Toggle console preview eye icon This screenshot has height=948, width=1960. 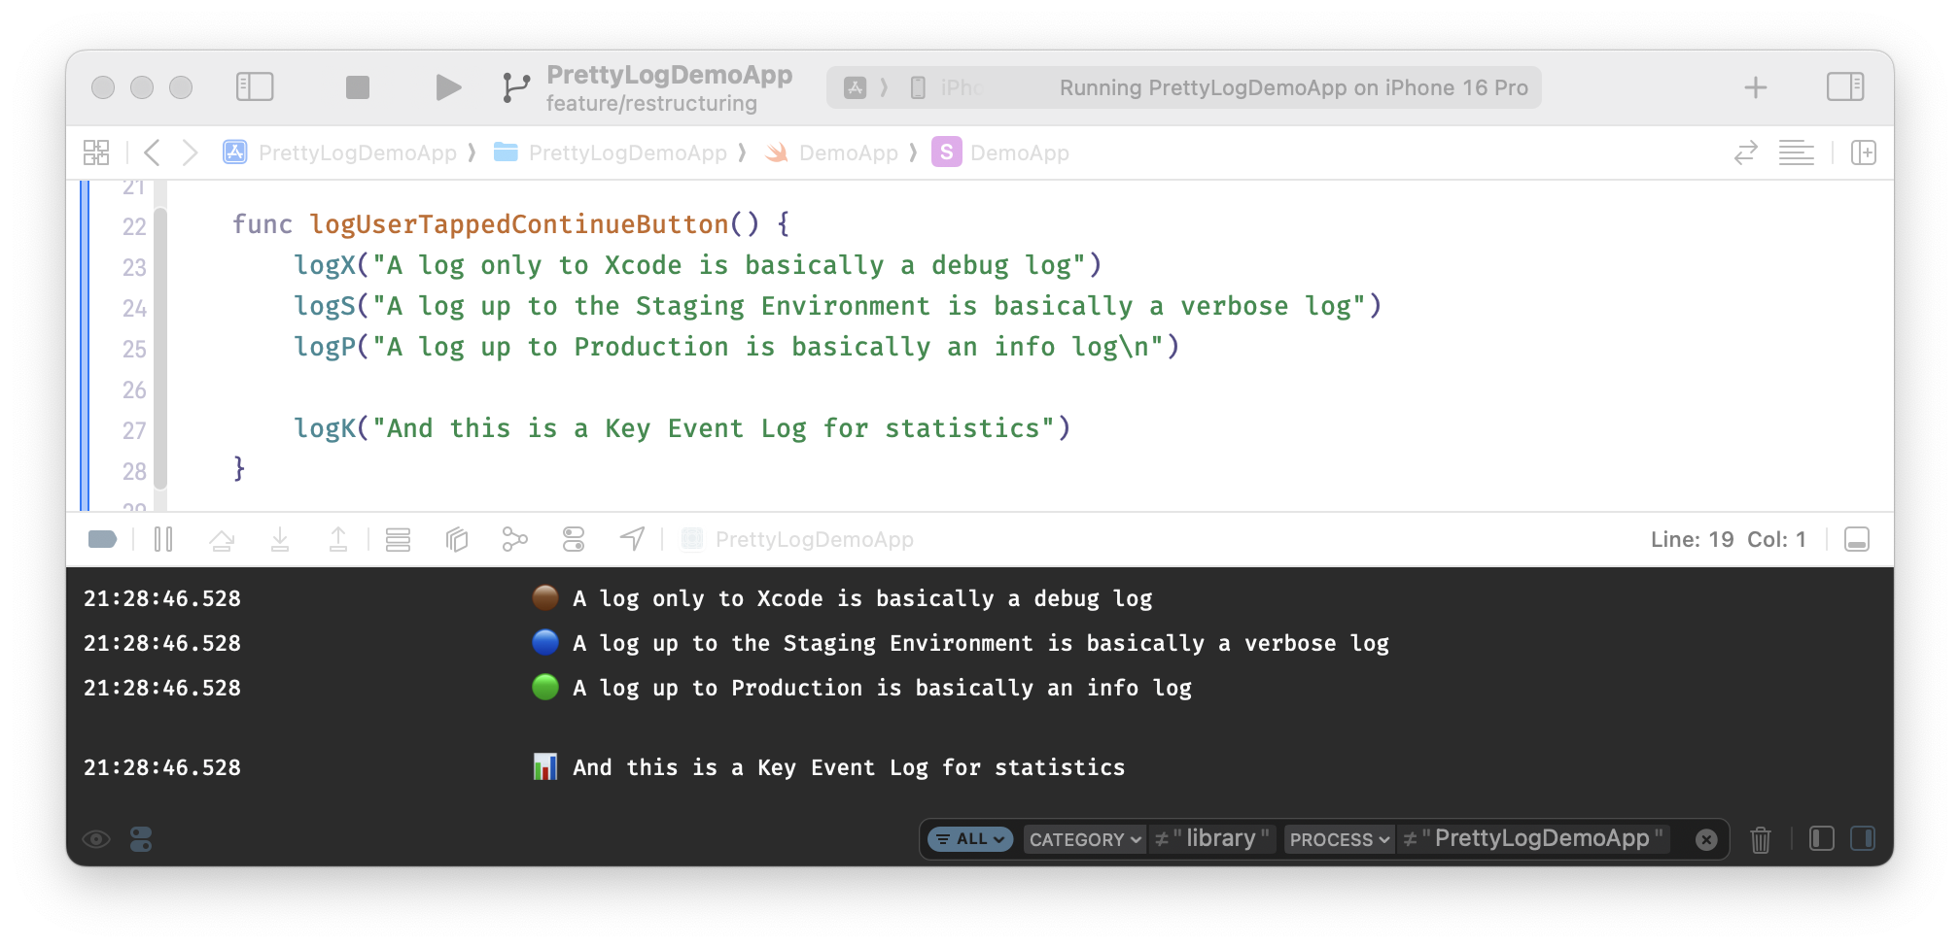(x=95, y=839)
